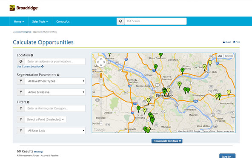Click the Location help question mark icon

coord(32,56)
